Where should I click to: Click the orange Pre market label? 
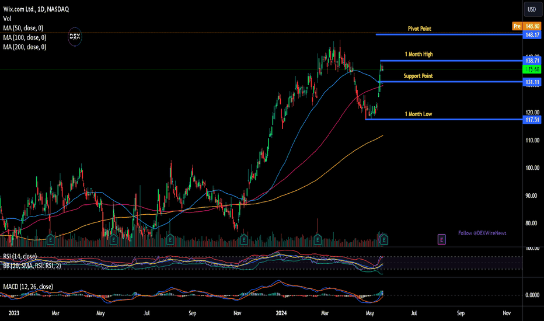pyautogui.click(x=517, y=26)
